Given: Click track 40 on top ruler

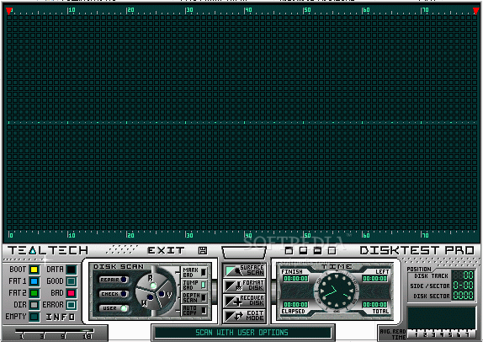Looking at the screenshot, I should [x=248, y=10].
